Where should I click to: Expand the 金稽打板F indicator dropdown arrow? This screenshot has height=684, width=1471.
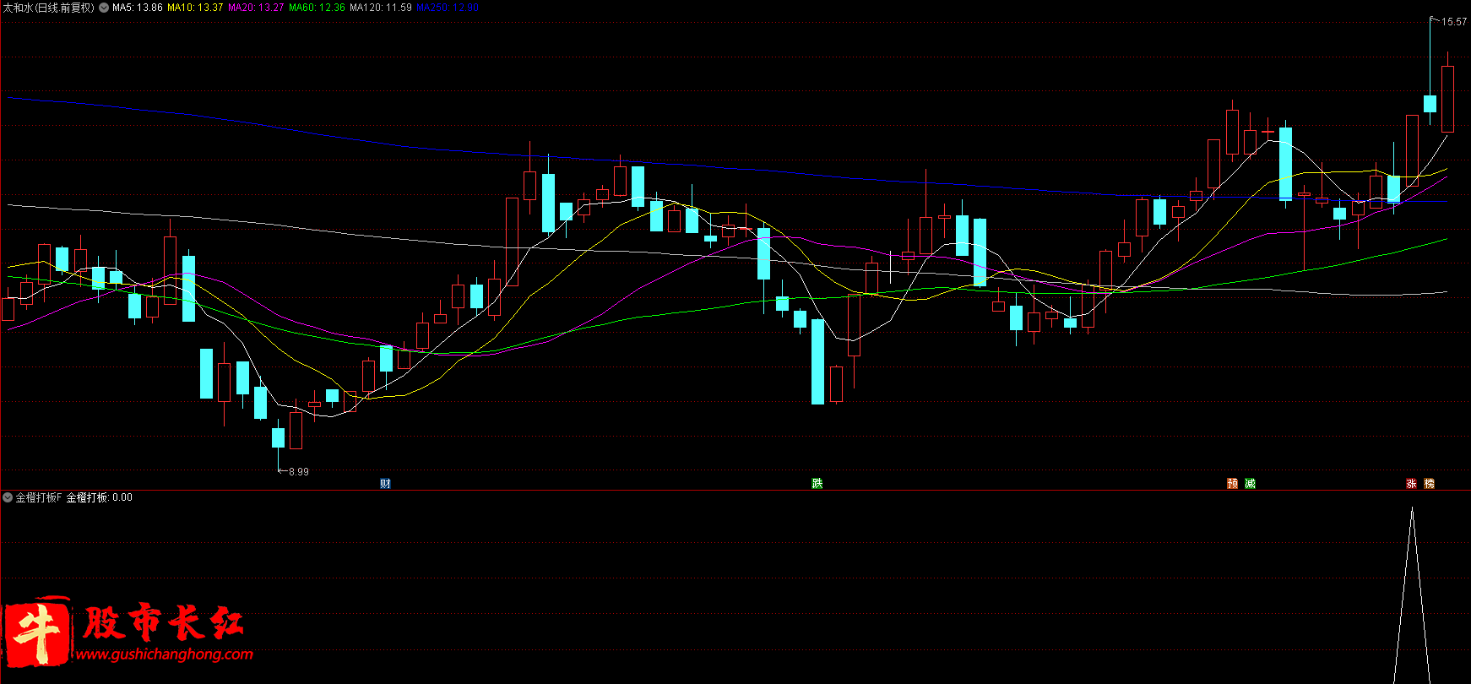coord(8,497)
